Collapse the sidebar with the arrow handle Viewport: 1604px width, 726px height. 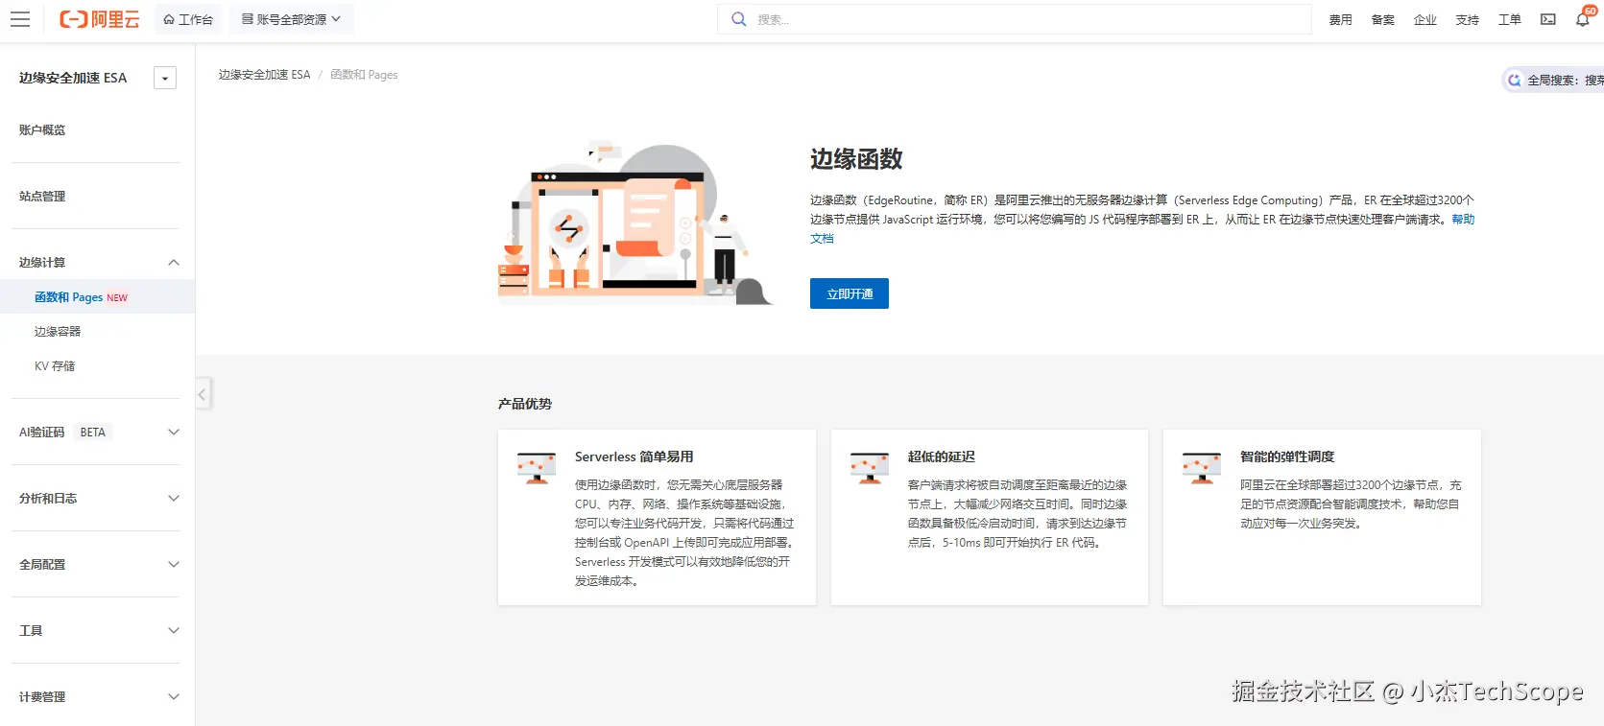click(203, 394)
